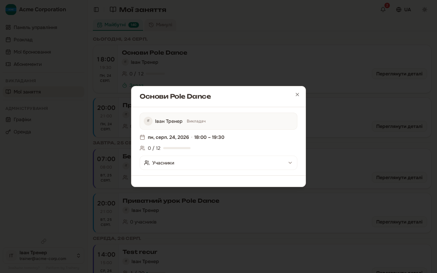Click the Acme Corporation logo

coord(11,10)
